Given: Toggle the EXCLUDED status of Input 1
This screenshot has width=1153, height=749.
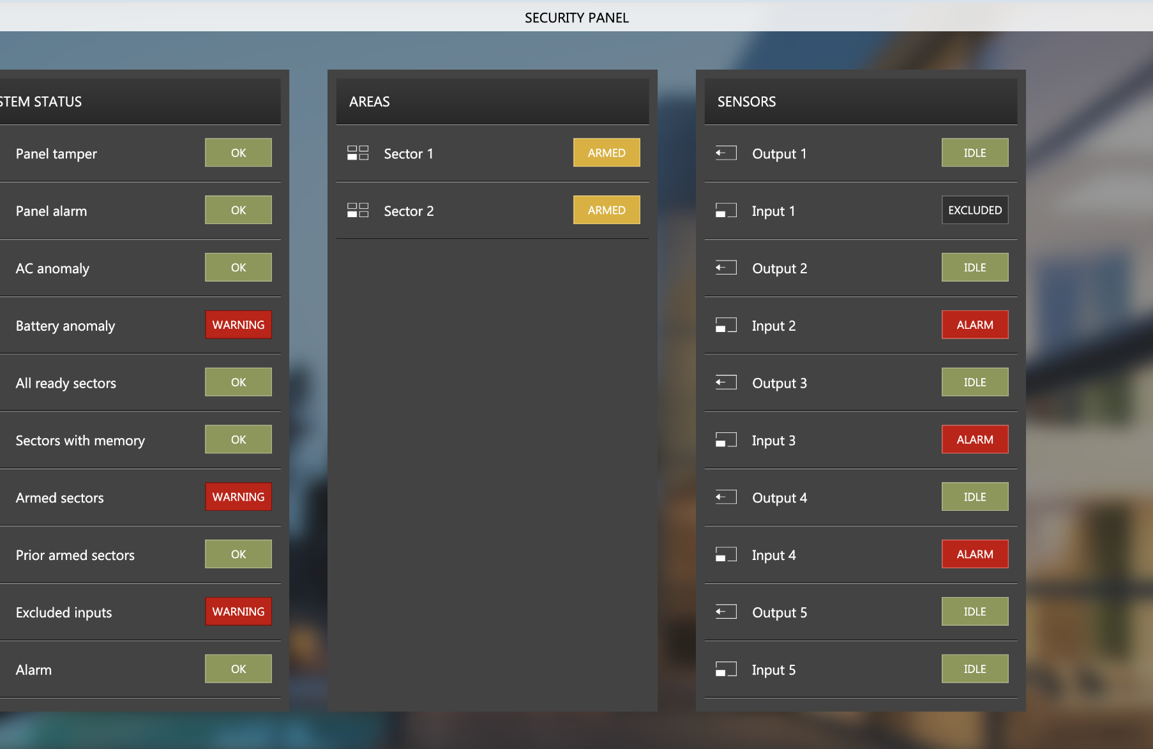Looking at the screenshot, I should pyautogui.click(x=975, y=210).
